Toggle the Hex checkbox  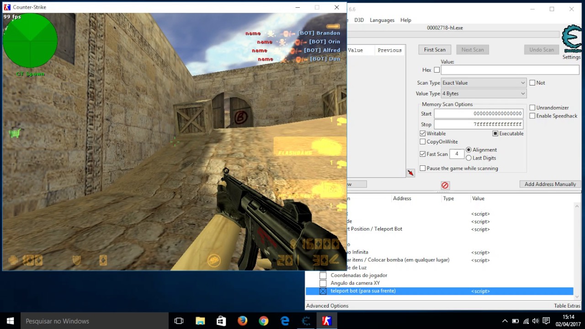436,70
